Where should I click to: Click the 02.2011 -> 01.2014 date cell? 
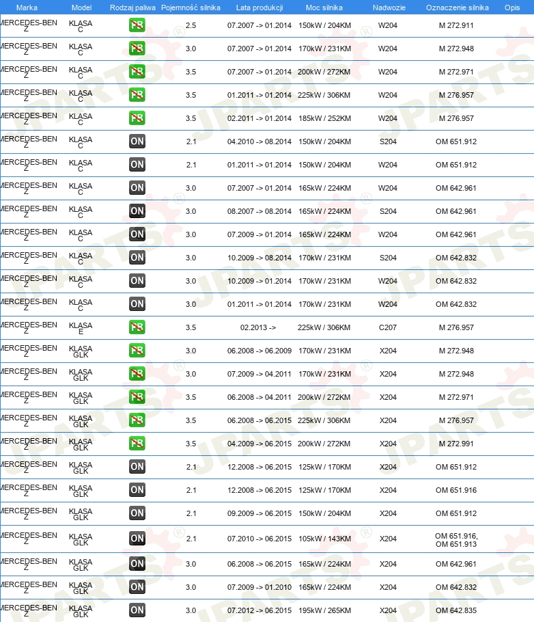tap(259, 118)
